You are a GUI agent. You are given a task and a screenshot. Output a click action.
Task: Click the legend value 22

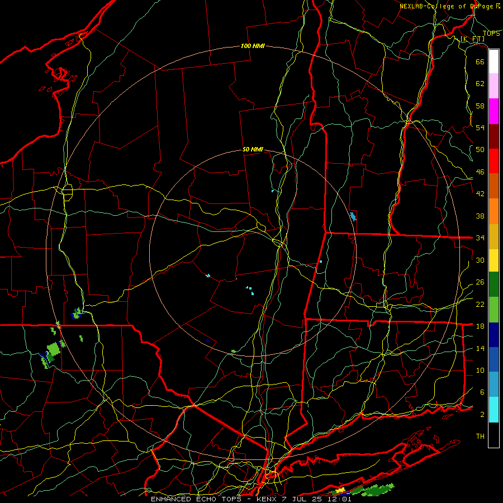tap(480, 304)
